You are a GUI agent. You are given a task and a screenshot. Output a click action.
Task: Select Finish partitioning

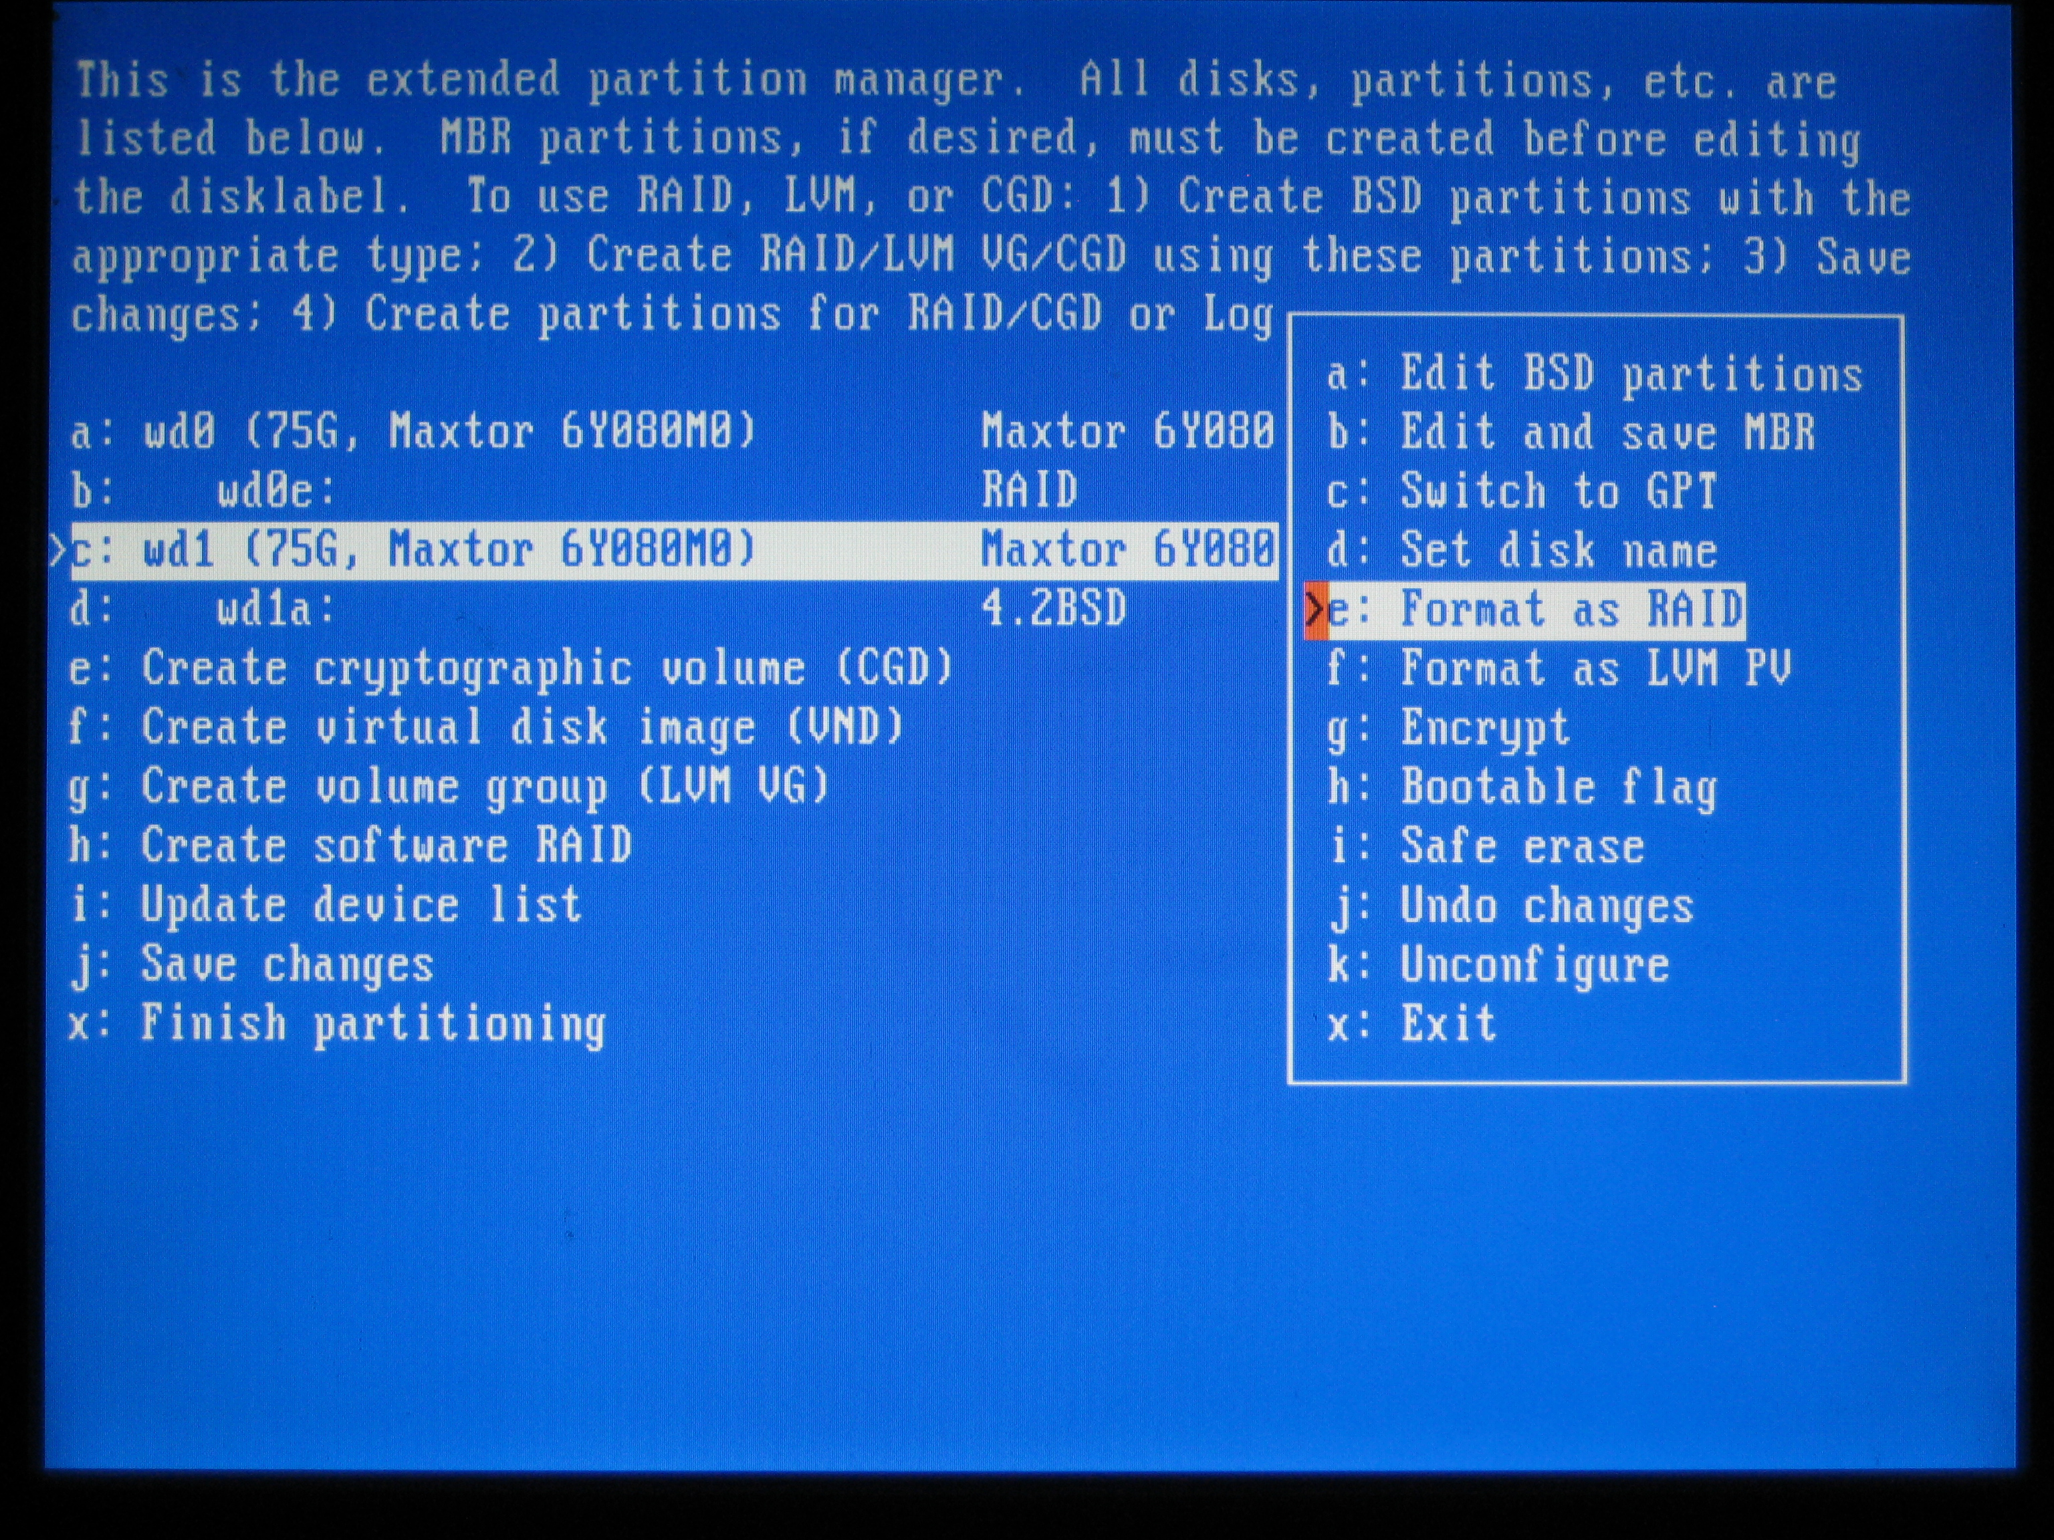pyautogui.click(x=338, y=1024)
